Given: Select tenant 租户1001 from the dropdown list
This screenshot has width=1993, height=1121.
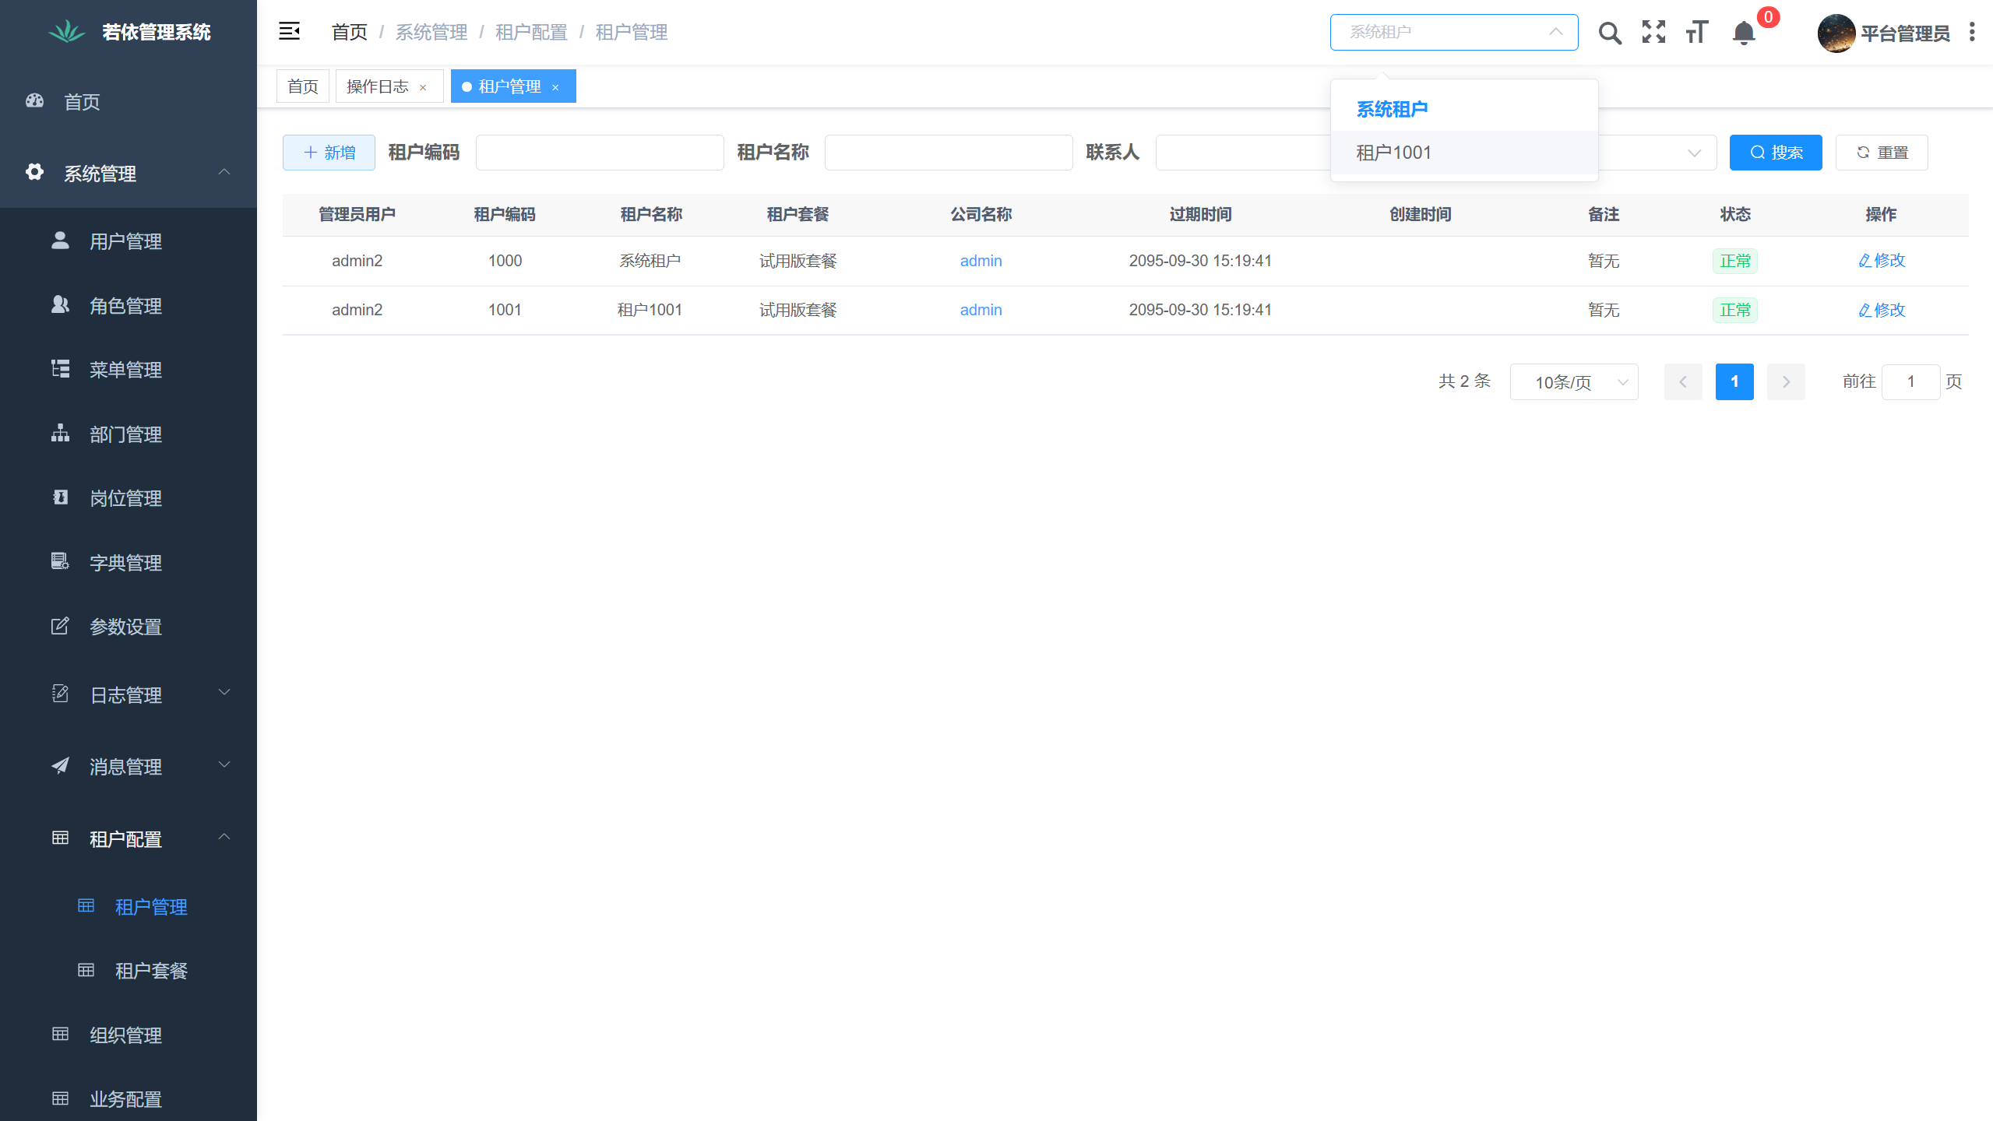Looking at the screenshot, I should [1393, 153].
